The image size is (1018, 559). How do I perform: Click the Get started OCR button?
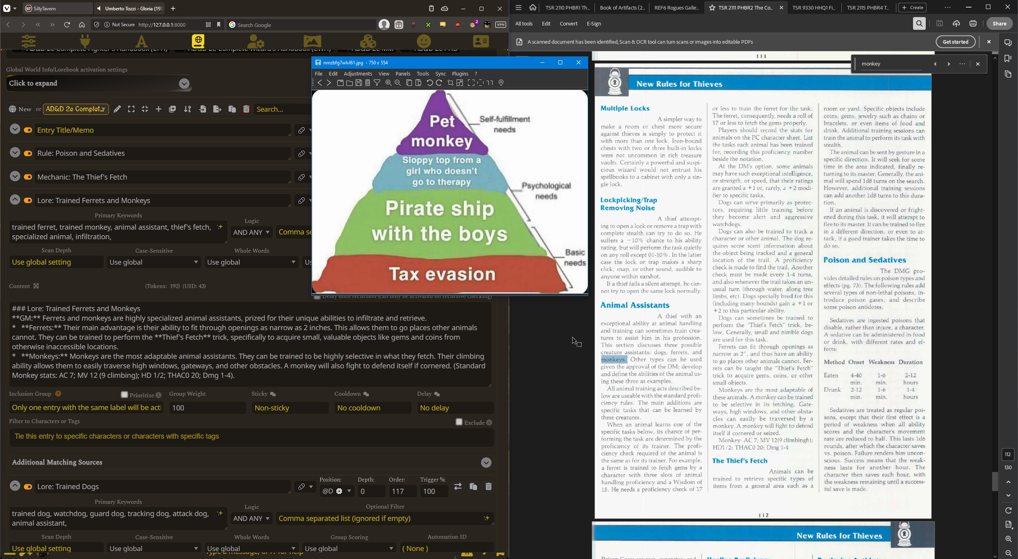tap(955, 42)
